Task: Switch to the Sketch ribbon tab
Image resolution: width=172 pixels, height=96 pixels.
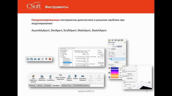Action: tap(40, 85)
